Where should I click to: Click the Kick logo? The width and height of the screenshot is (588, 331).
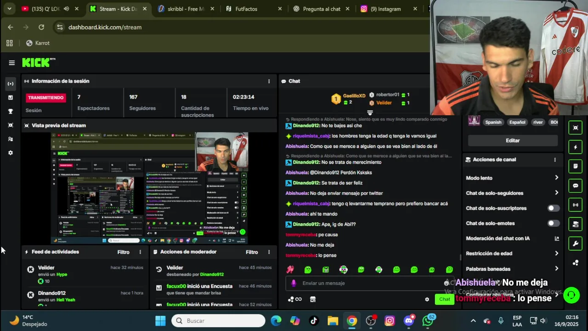[x=39, y=63]
